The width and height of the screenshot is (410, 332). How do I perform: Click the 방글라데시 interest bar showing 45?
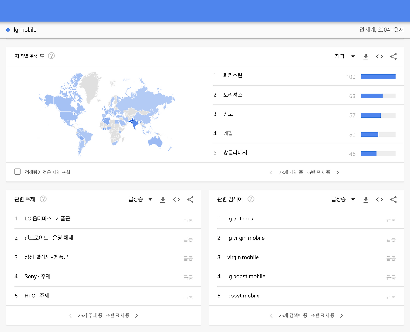click(378, 154)
